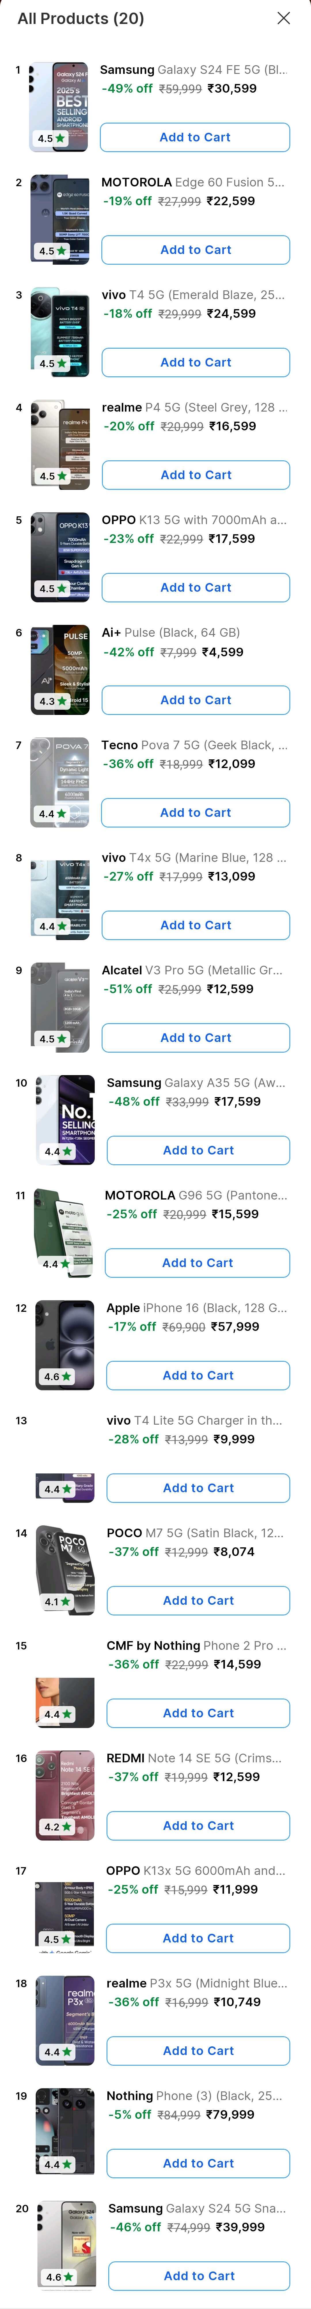The width and height of the screenshot is (311, 2309).
Task: Add Apple iPhone 16 to cart
Action: point(198,1375)
